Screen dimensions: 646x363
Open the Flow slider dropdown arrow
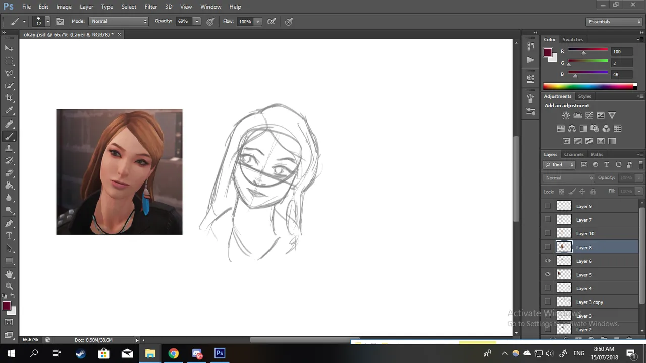[258, 21]
